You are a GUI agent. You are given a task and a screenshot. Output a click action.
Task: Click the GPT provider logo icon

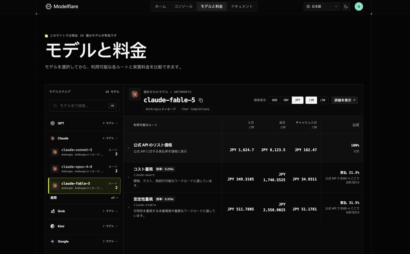(x=53, y=123)
